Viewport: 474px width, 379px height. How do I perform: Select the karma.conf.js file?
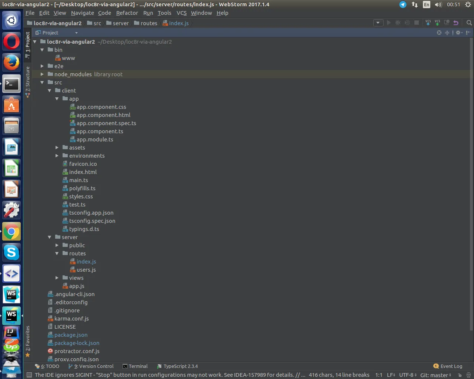click(71, 319)
